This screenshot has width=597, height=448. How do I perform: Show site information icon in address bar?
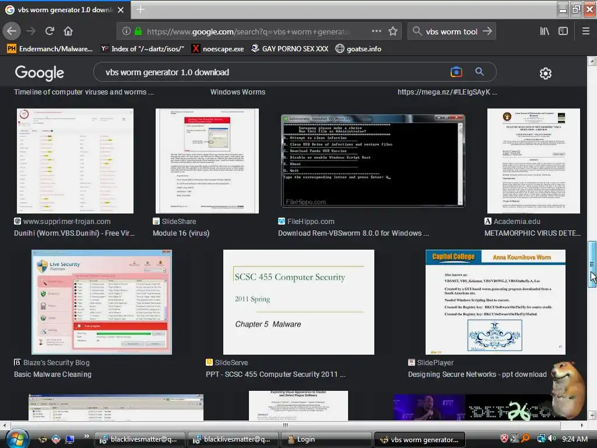coord(127,32)
